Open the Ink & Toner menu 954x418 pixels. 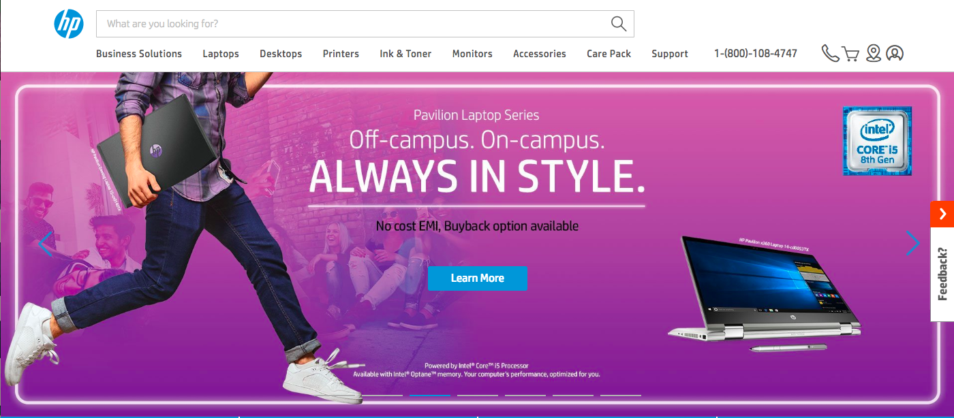pos(405,54)
